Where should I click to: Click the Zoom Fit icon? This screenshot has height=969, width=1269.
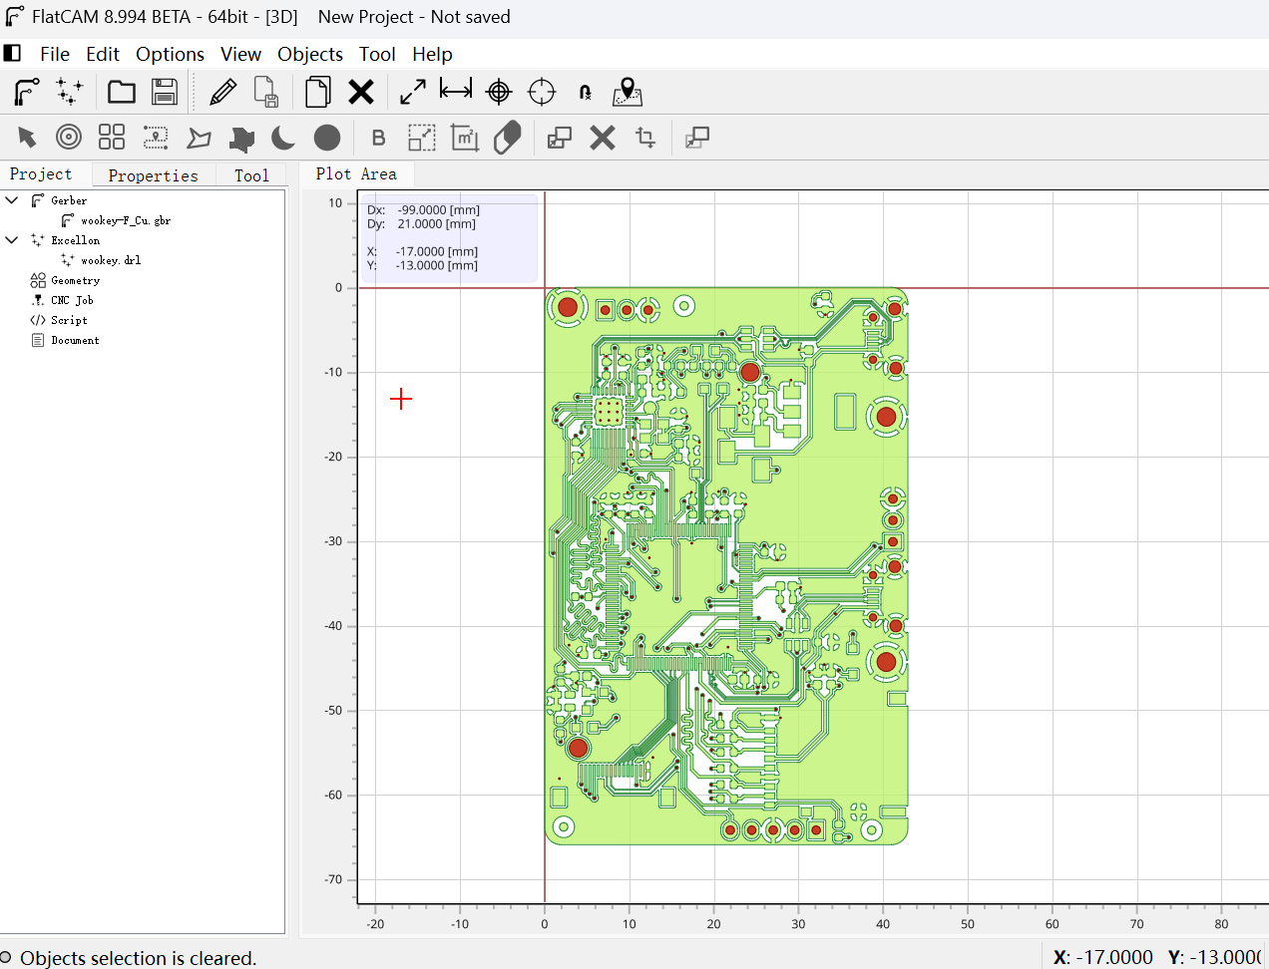click(412, 91)
